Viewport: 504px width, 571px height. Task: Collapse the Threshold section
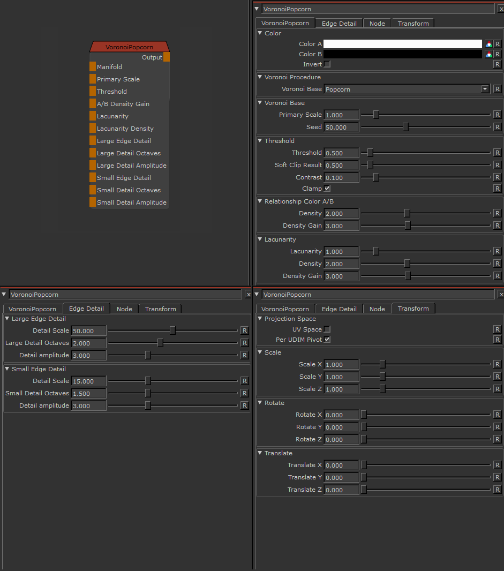tap(260, 141)
